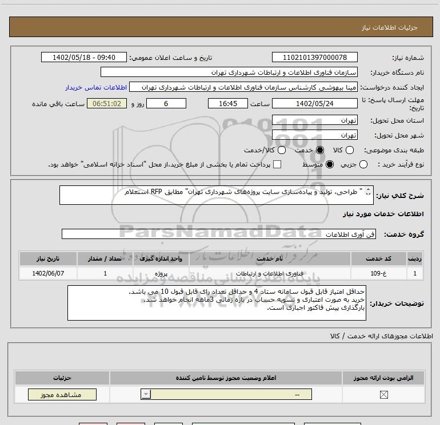The image size is (440, 425).
Task: Click the deadline time field 16:45
Action: (228, 103)
